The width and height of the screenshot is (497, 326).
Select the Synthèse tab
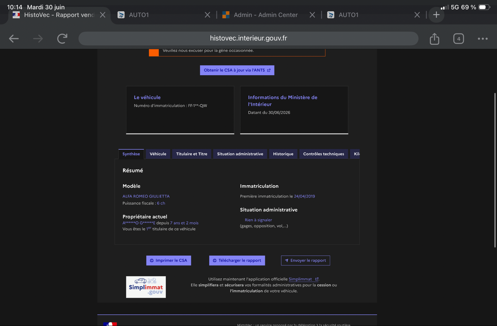pos(131,154)
